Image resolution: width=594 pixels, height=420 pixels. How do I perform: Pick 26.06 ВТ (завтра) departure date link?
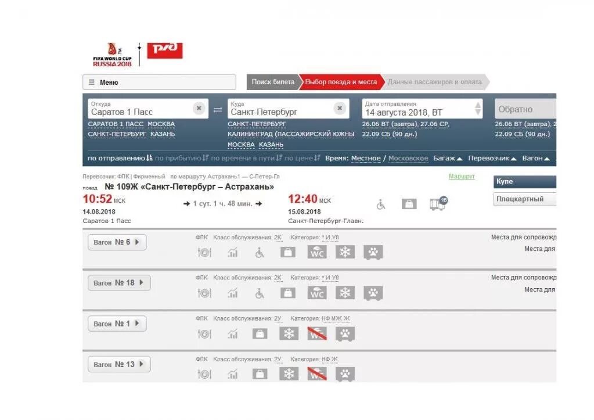coord(389,124)
